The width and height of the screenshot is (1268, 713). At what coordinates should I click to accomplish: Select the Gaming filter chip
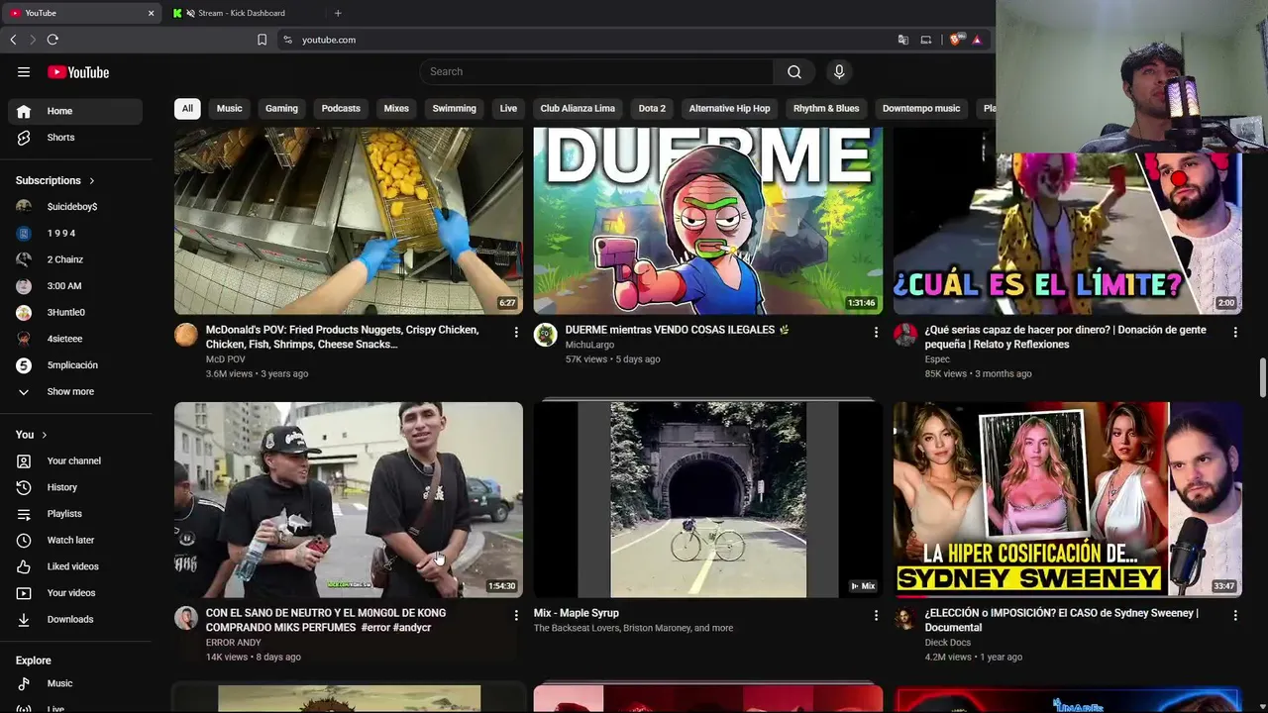281,109
